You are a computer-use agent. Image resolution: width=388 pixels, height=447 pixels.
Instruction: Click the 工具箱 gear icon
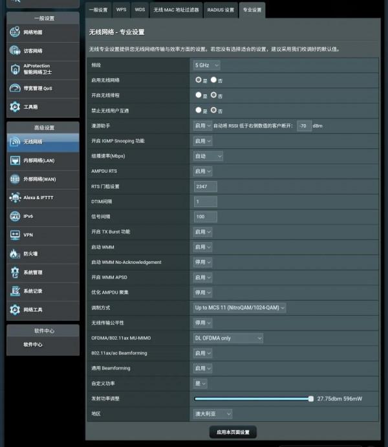click(x=15, y=107)
